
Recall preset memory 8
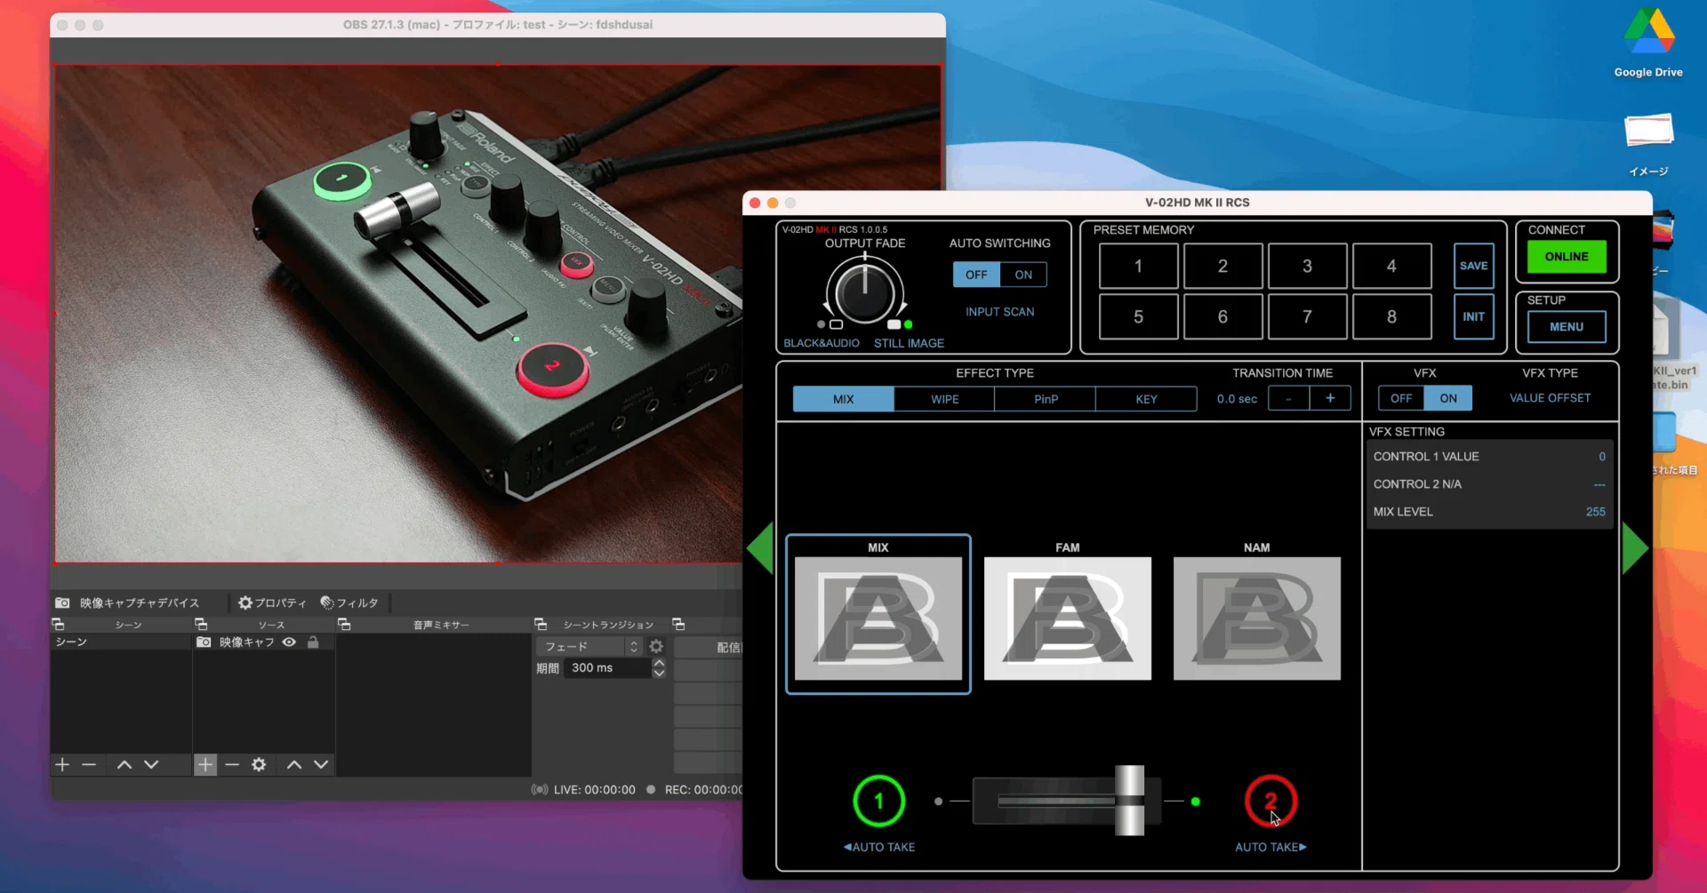click(x=1391, y=316)
